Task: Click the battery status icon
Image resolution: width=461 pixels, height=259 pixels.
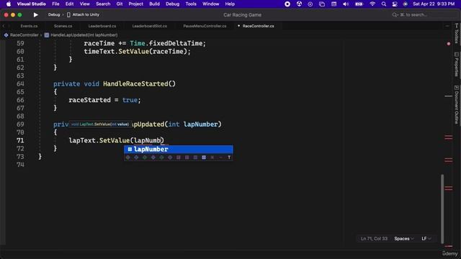Action: [x=359, y=4]
